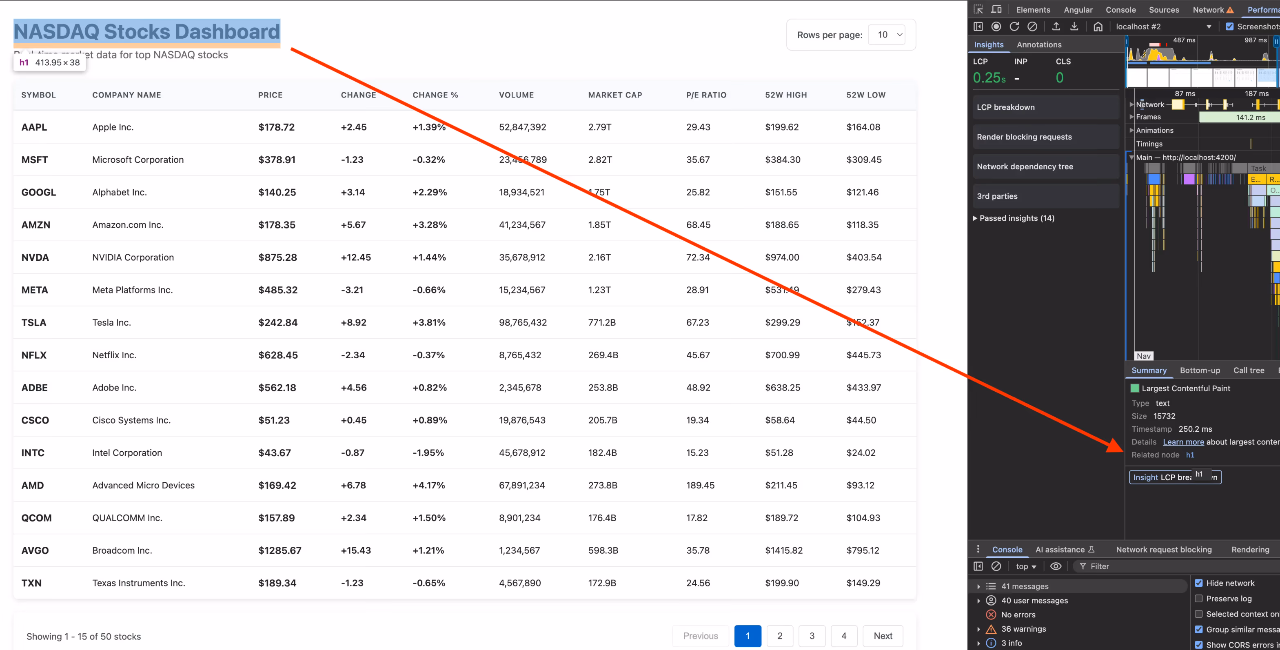Viewport: 1280px width, 650px height.
Task: Enable the Preserve log checkbox
Action: tap(1198, 598)
